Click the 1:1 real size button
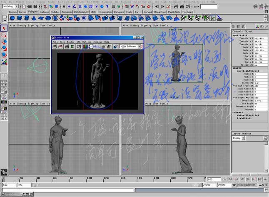 97,47
